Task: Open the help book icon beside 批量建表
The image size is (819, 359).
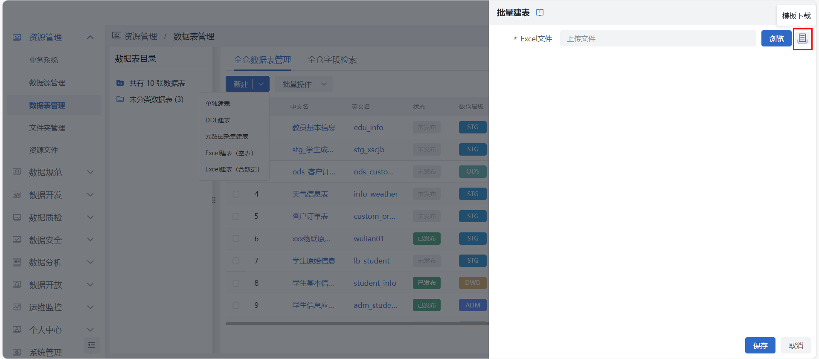Action: click(x=540, y=13)
